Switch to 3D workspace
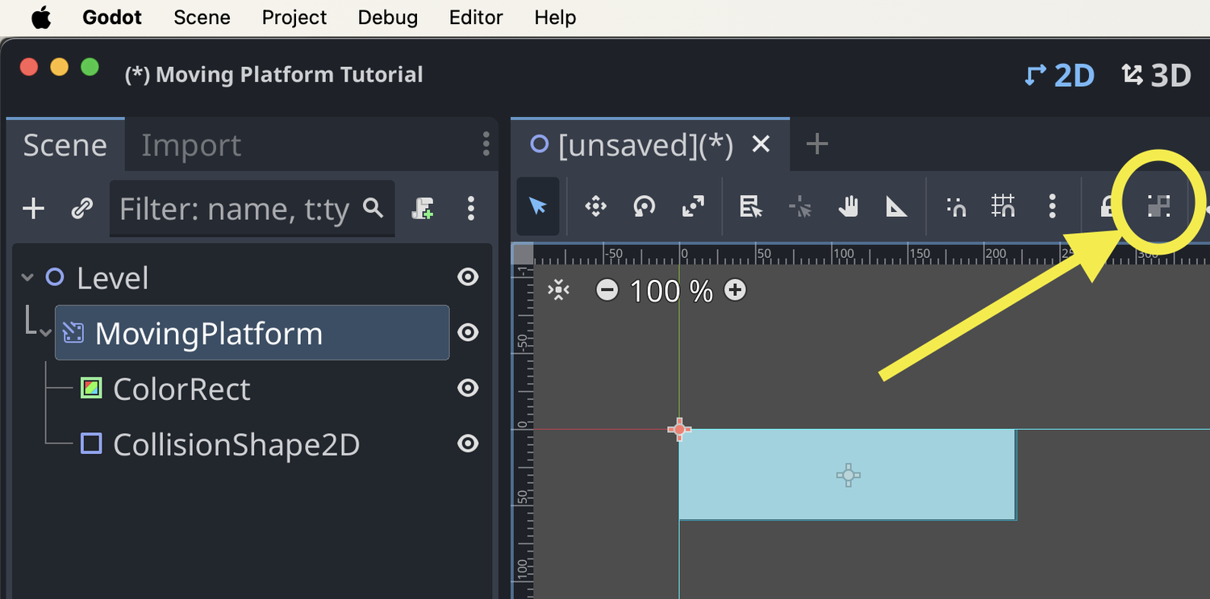This screenshot has height=599, width=1210. pyautogui.click(x=1156, y=75)
